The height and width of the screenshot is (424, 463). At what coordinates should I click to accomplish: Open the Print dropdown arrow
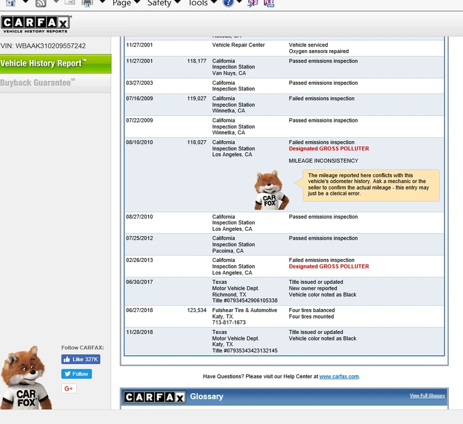[x=102, y=2]
